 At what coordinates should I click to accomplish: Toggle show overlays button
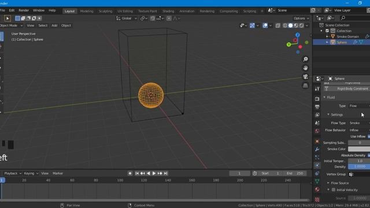click(265, 25)
